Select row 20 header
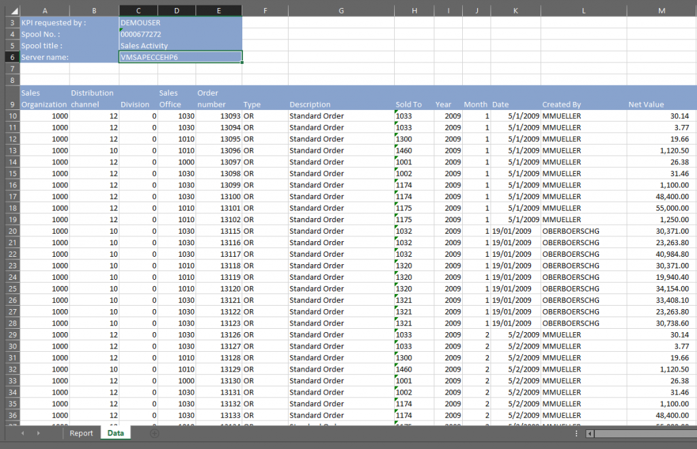Image resolution: width=697 pixels, height=449 pixels. point(12,231)
